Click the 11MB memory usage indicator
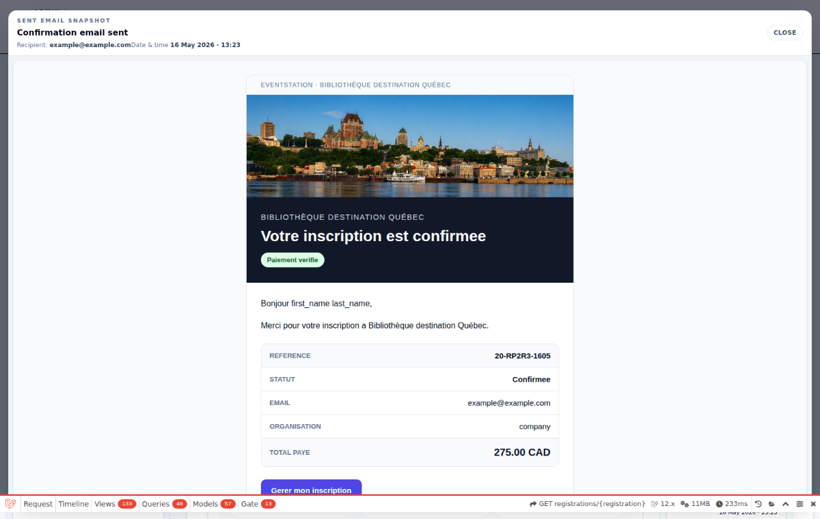Viewport: 820px width, 519px height. coord(696,504)
